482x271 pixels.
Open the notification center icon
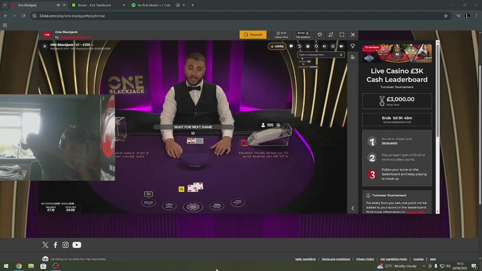click(x=474, y=266)
